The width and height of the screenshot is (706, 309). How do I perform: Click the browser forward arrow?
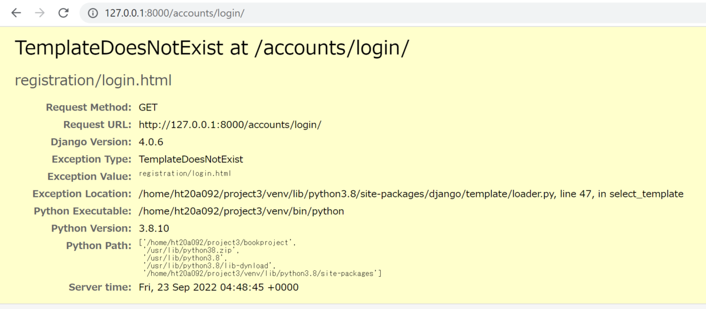point(39,13)
